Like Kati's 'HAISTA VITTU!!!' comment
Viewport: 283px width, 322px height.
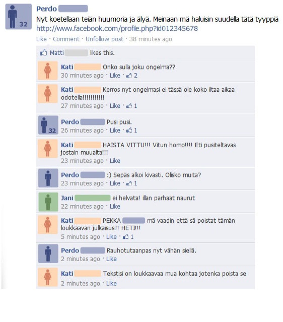(x=115, y=161)
